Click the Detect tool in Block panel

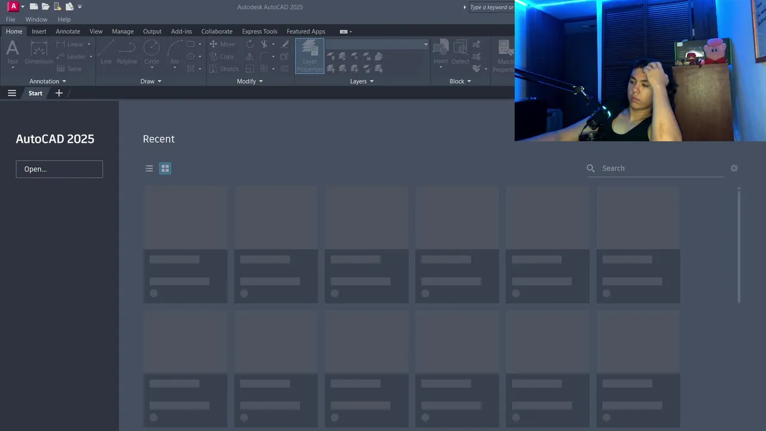[460, 53]
